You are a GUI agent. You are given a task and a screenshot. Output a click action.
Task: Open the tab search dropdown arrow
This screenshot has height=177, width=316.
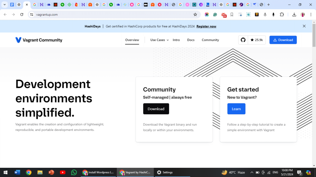tap(5, 5)
